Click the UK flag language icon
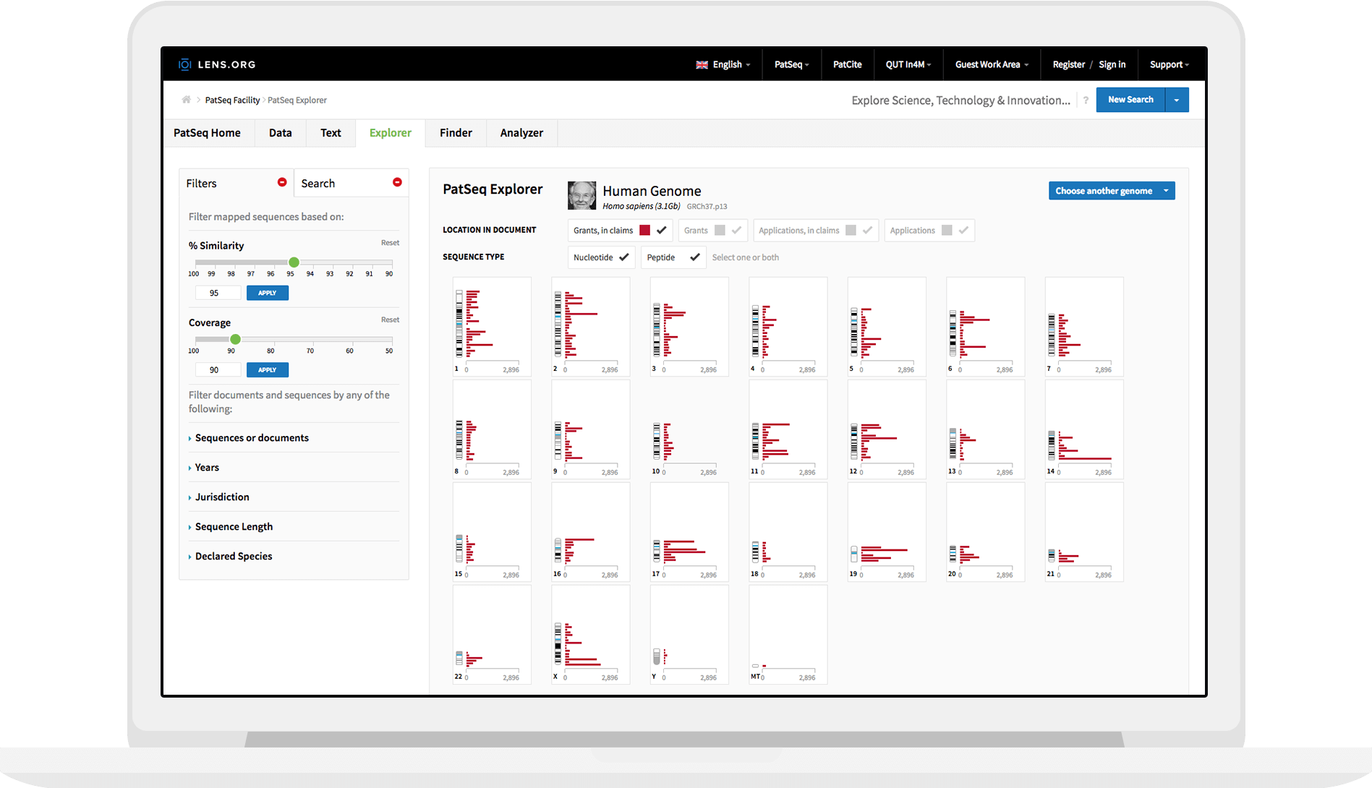This screenshot has width=1372, height=788. [x=702, y=65]
